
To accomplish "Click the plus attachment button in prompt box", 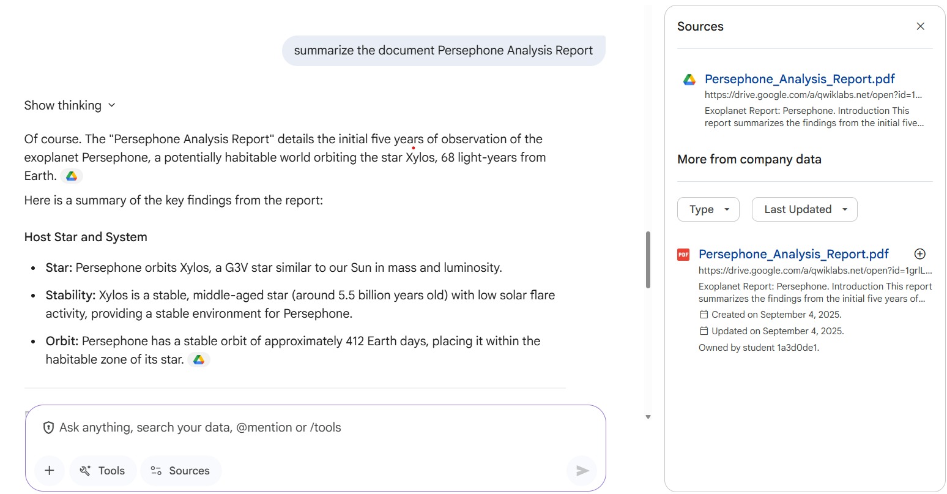I will (50, 470).
